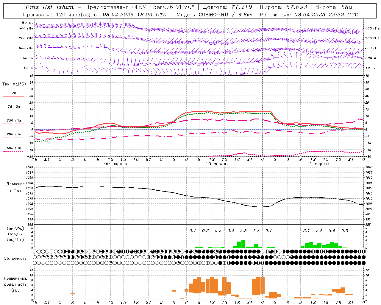Select the 'Высота: 58м' elevation text
Image resolution: width=381 pixels, height=305 pixels.
pos(334,7)
